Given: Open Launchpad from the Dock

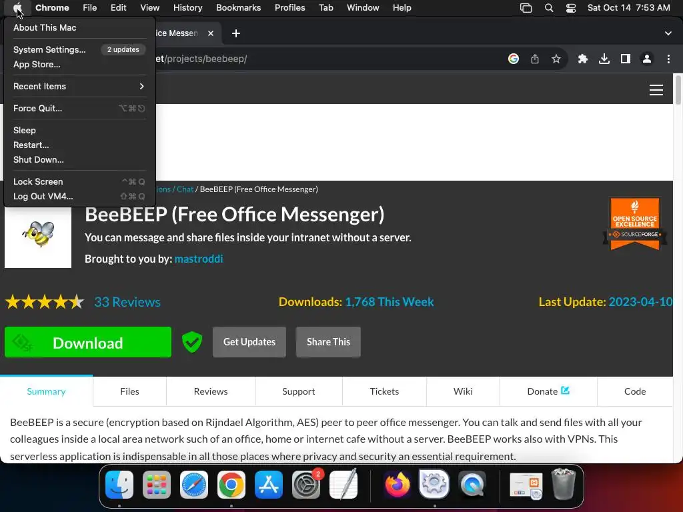Looking at the screenshot, I should [x=157, y=485].
